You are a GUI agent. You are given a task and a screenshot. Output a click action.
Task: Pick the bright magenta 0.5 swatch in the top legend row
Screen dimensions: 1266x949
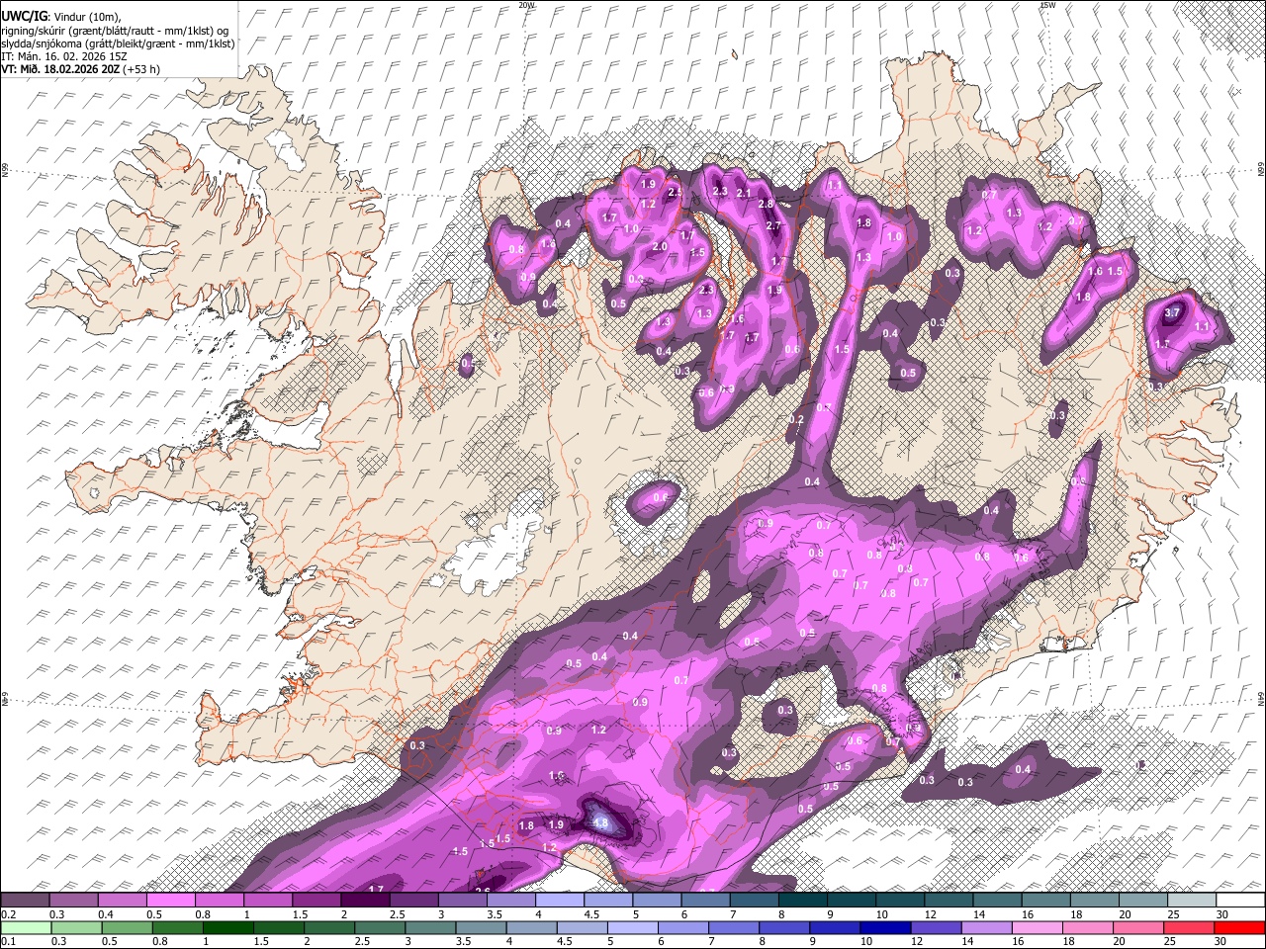pos(171,901)
